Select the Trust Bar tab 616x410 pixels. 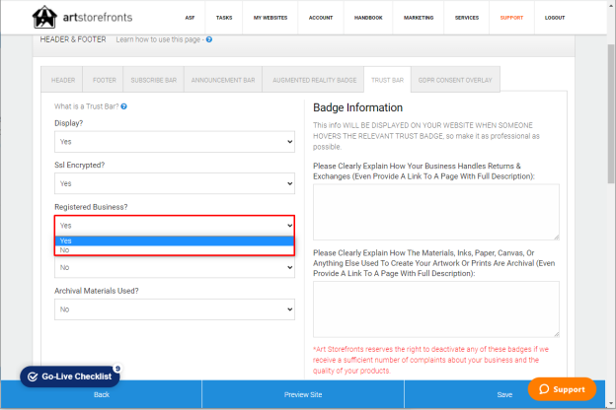click(387, 80)
